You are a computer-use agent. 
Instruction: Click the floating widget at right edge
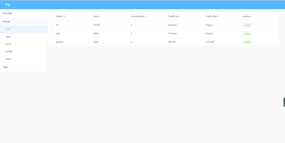(x=284, y=102)
